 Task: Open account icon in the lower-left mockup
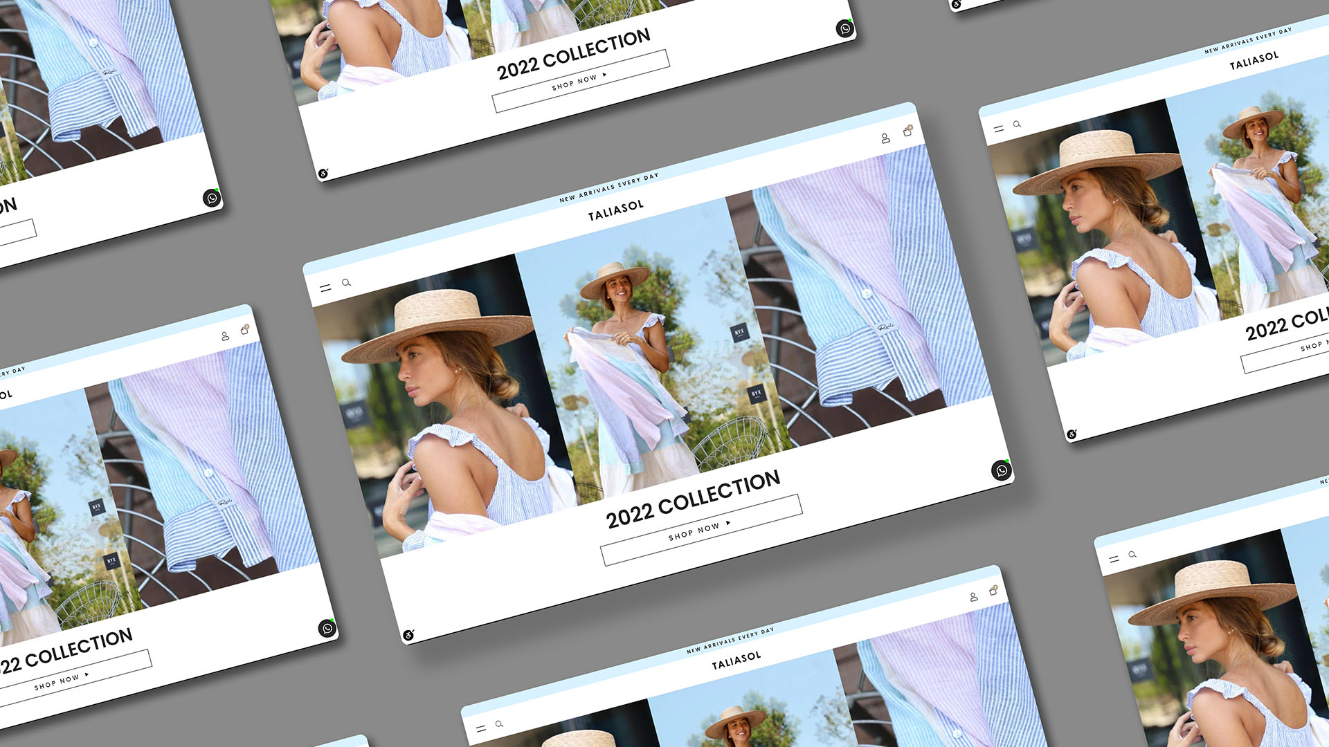pyautogui.click(x=225, y=336)
